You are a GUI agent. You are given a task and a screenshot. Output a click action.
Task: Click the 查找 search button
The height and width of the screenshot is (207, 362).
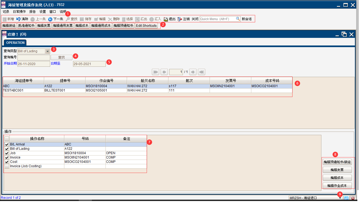pos(62,57)
